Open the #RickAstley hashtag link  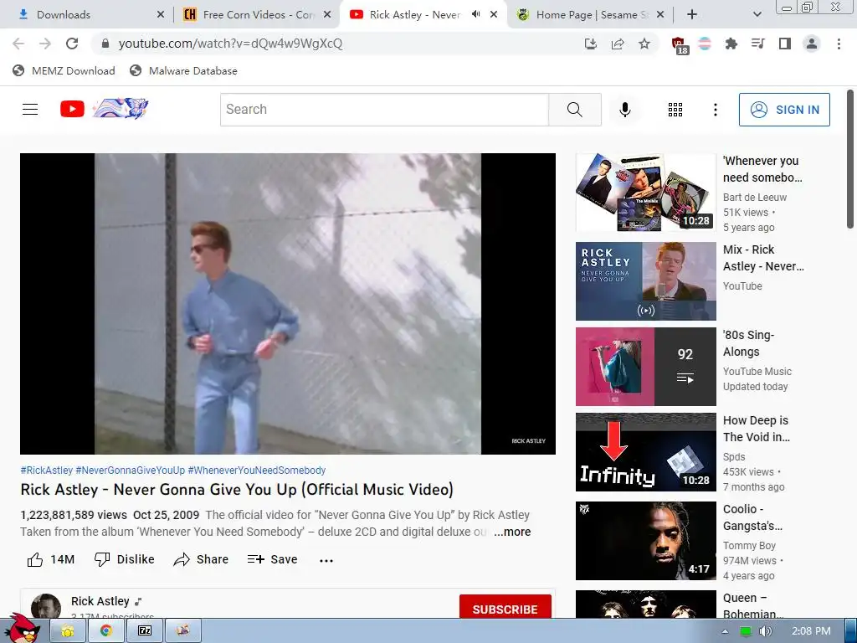[47, 471]
